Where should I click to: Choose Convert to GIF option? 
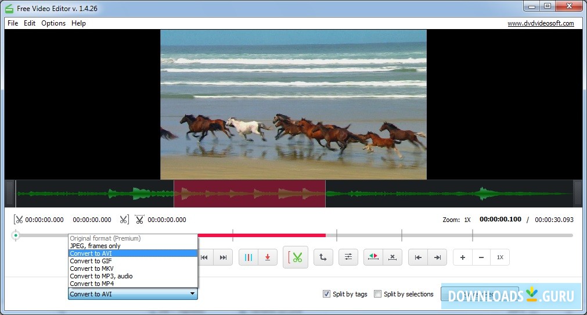click(133, 261)
